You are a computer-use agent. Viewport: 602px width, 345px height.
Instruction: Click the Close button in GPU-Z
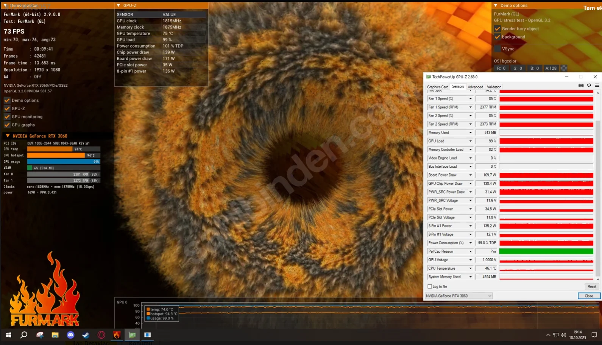pos(589,296)
